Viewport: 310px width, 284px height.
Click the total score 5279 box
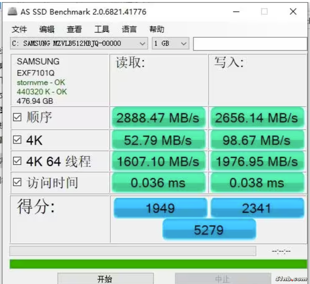pyautogui.click(x=209, y=230)
